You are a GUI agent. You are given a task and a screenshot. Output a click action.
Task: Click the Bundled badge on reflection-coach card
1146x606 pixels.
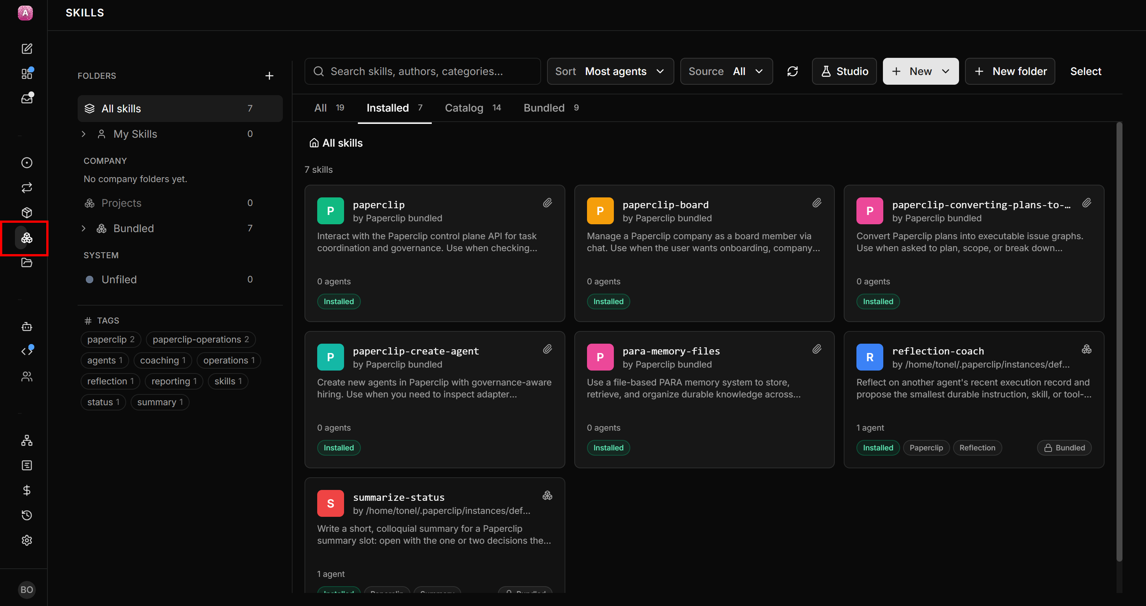tap(1064, 448)
